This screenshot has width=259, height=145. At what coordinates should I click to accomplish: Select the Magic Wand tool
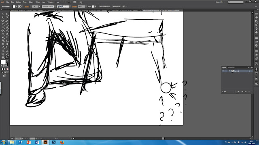pos(3,18)
